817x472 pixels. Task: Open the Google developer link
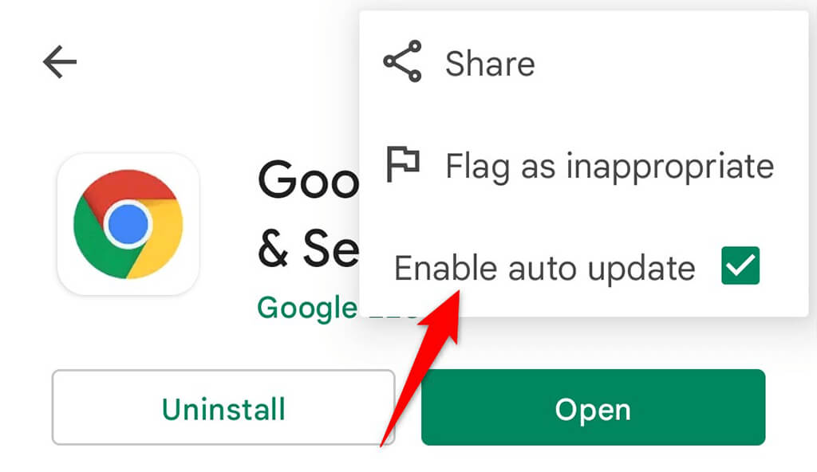(307, 308)
